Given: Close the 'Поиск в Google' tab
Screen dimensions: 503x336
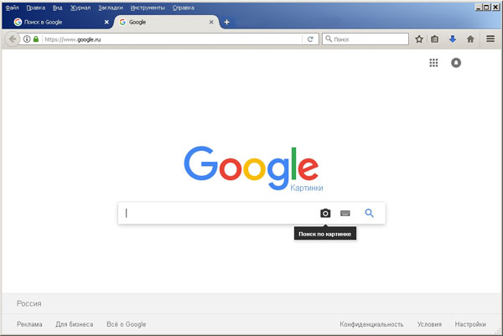Looking at the screenshot, I should (x=106, y=22).
